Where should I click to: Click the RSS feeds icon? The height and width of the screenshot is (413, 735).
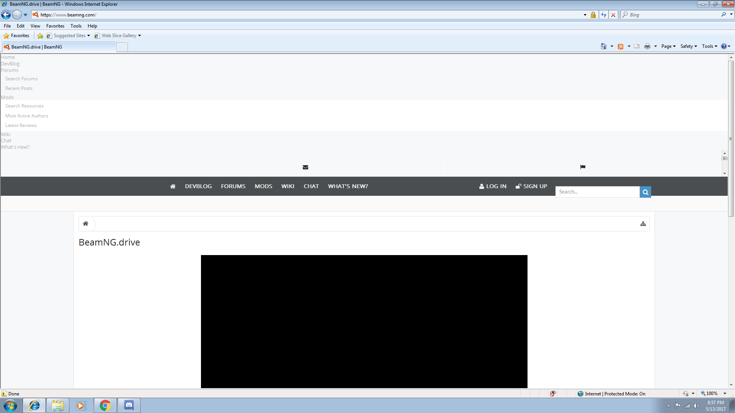(x=621, y=46)
